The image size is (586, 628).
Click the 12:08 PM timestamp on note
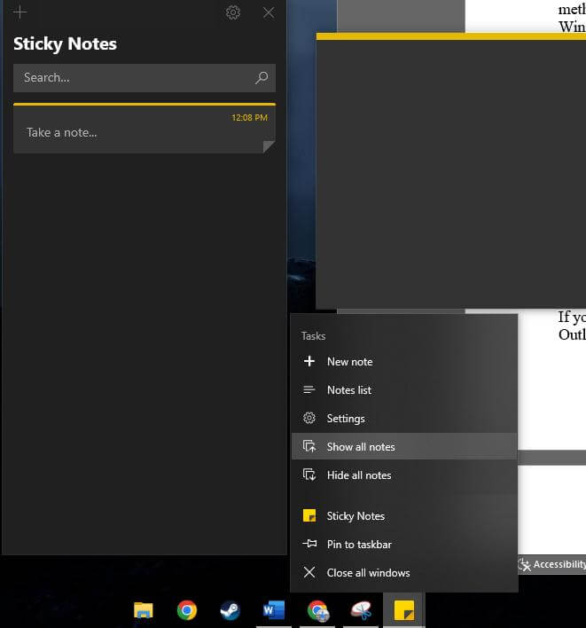click(249, 118)
